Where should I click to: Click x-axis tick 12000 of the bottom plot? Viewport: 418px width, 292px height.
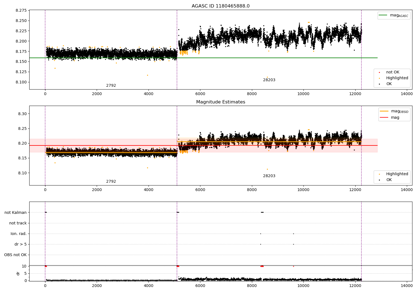pyautogui.click(x=355, y=285)
